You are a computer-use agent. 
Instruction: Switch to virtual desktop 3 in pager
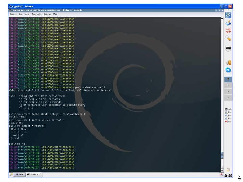pos(228,91)
